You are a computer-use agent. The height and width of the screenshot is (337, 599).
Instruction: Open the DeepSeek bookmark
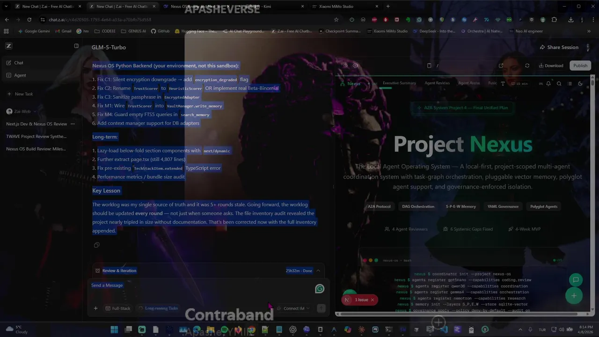point(434,31)
